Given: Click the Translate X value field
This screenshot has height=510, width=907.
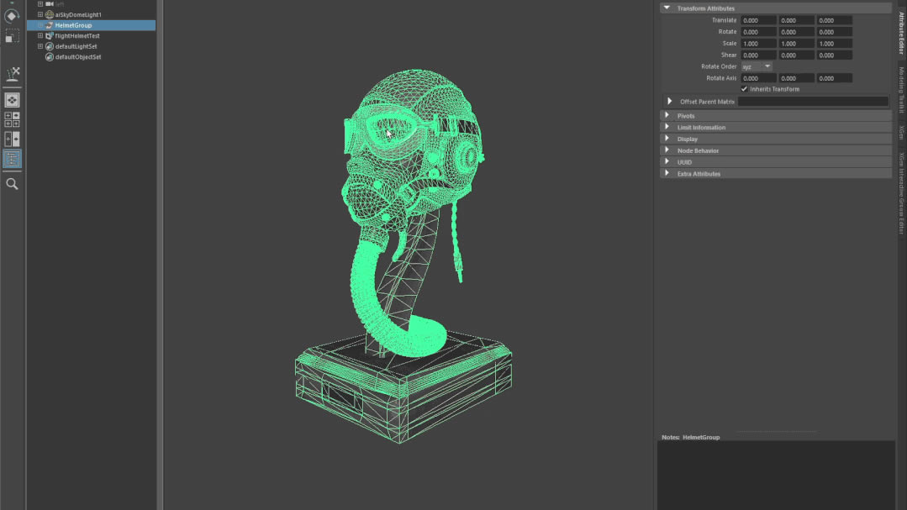Looking at the screenshot, I should pos(757,19).
